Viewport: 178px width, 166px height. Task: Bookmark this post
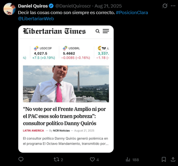pyautogui.click(x=164, y=159)
